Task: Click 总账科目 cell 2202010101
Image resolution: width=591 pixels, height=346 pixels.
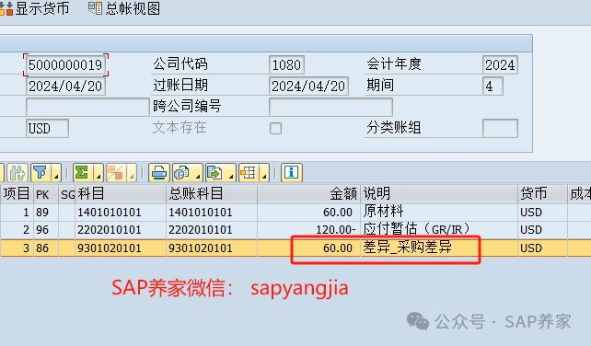Action: 212,230
